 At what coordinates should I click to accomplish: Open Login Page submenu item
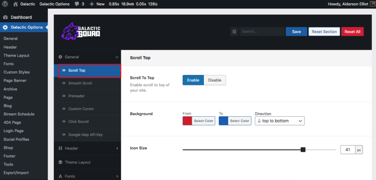pos(14,131)
